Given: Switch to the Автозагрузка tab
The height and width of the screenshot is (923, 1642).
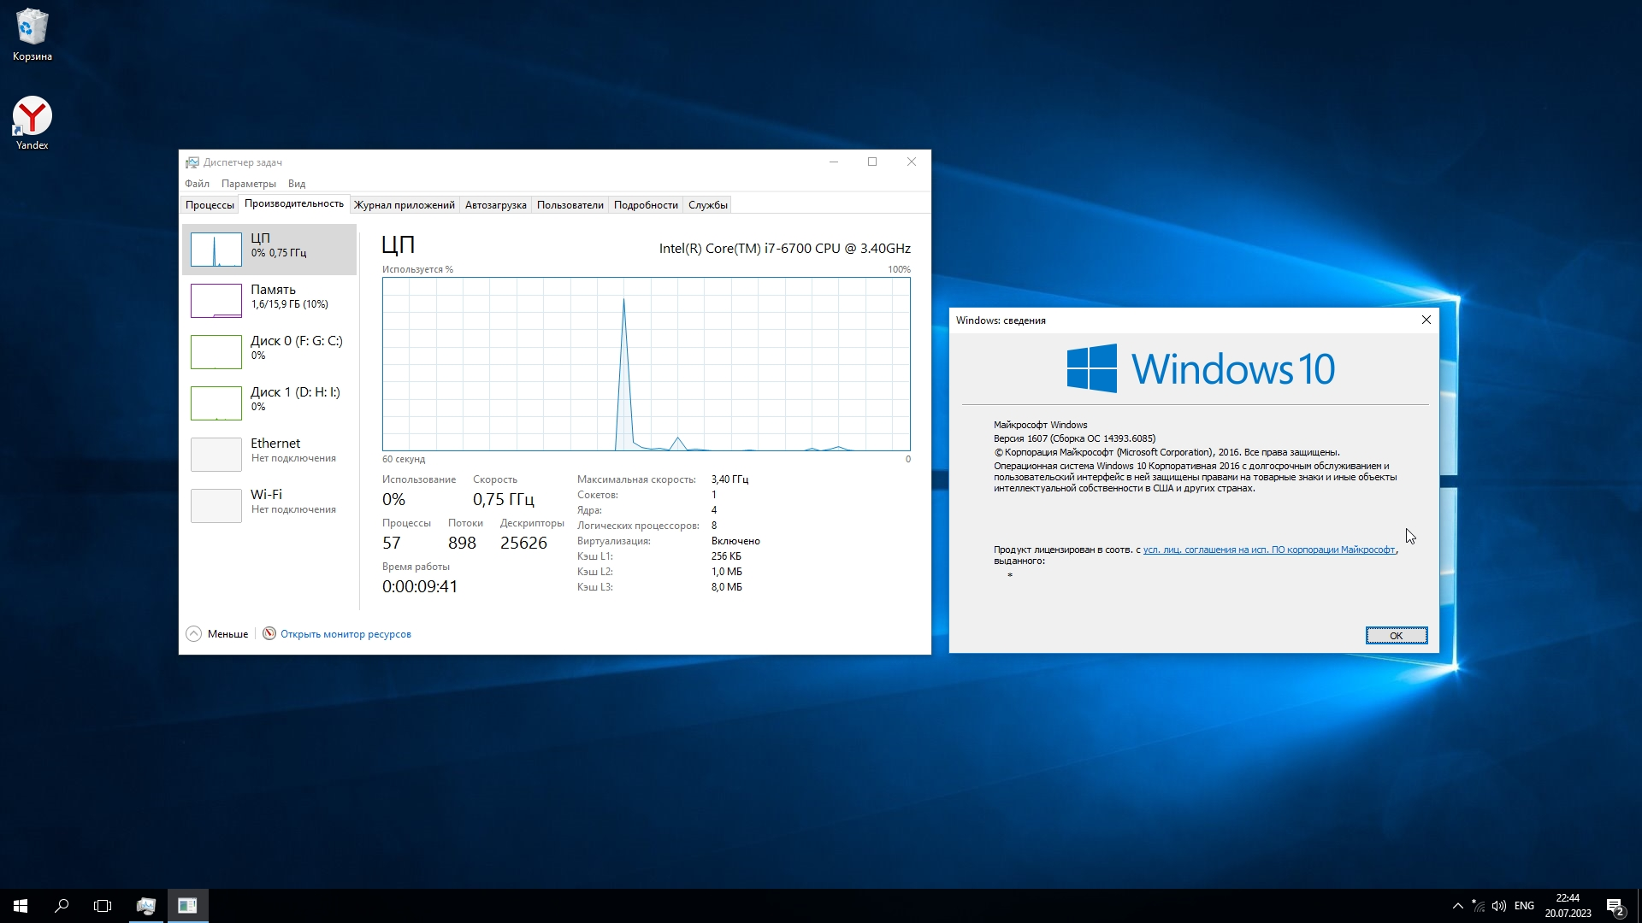Looking at the screenshot, I should [x=495, y=205].
